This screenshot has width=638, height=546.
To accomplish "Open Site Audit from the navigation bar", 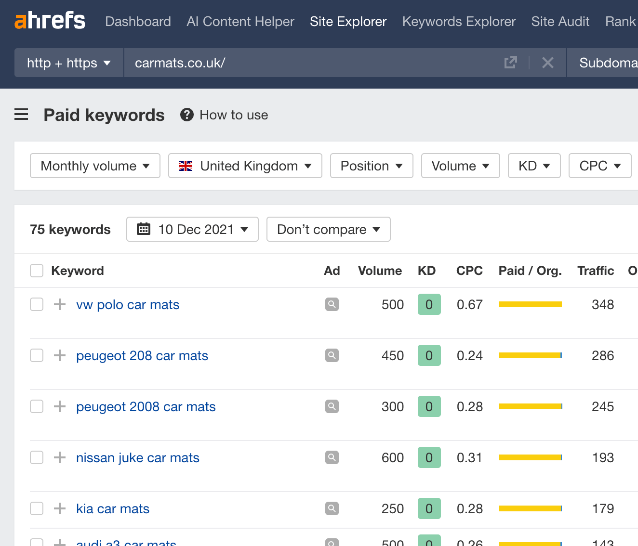I will (x=560, y=21).
